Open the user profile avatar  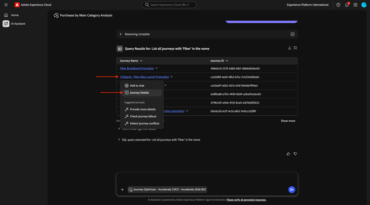pos(364,5)
